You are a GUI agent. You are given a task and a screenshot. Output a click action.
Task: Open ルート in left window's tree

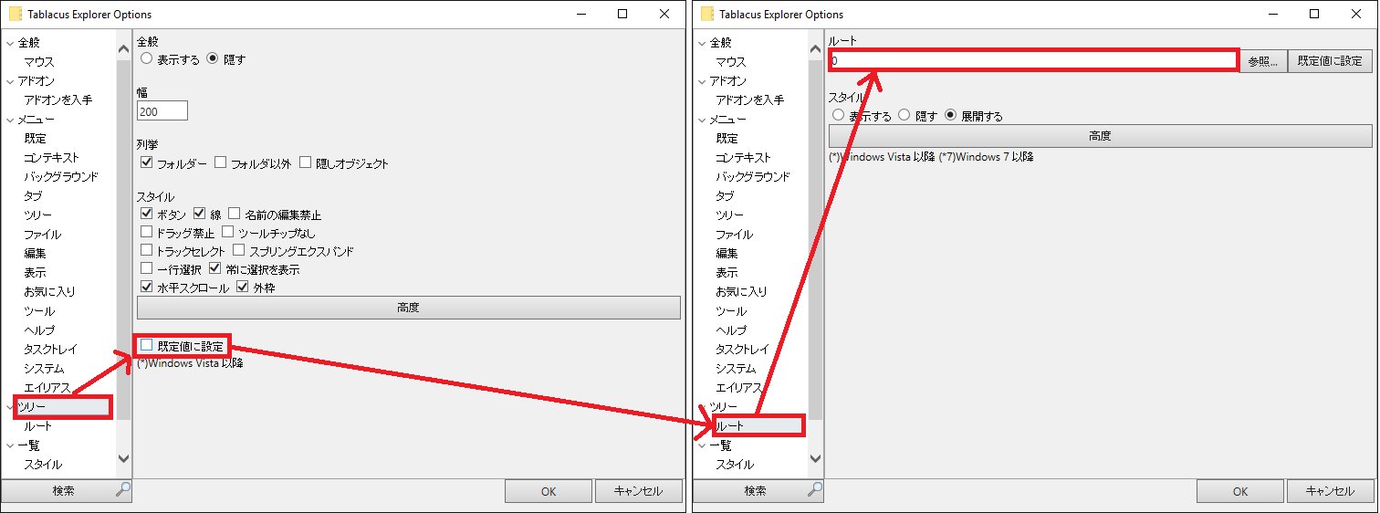(38, 426)
